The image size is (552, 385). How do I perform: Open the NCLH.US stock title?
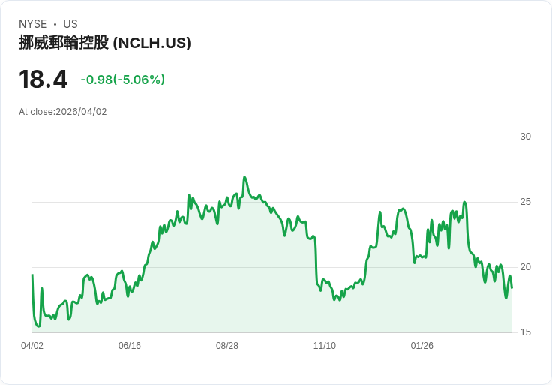pyautogui.click(x=105, y=43)
